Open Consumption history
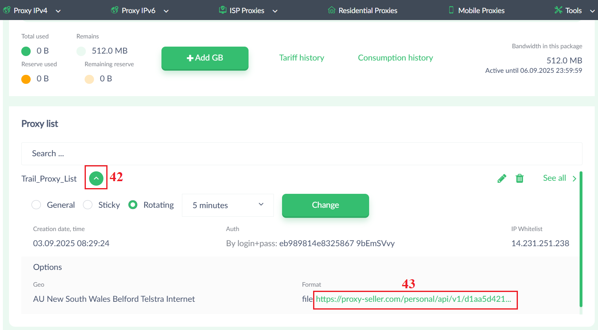598x330 pixels. (395, 58)
